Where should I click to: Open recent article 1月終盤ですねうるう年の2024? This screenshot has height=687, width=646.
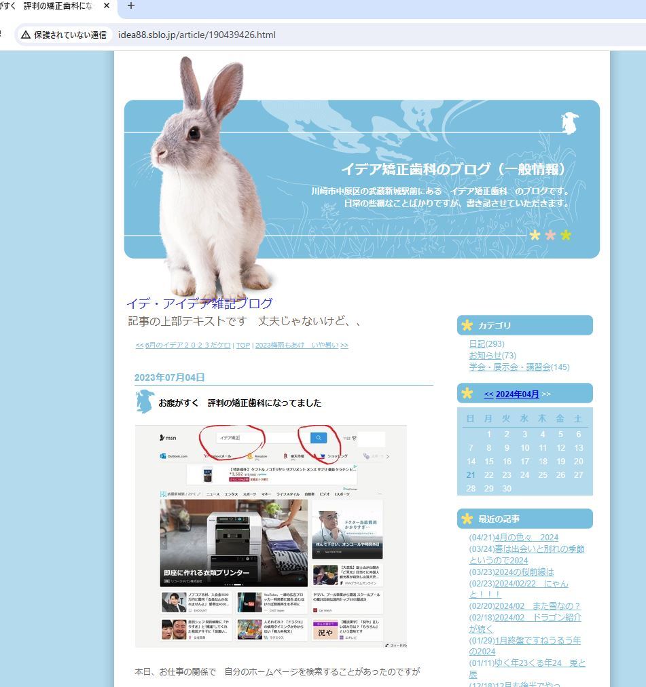[x=525, y=646]
